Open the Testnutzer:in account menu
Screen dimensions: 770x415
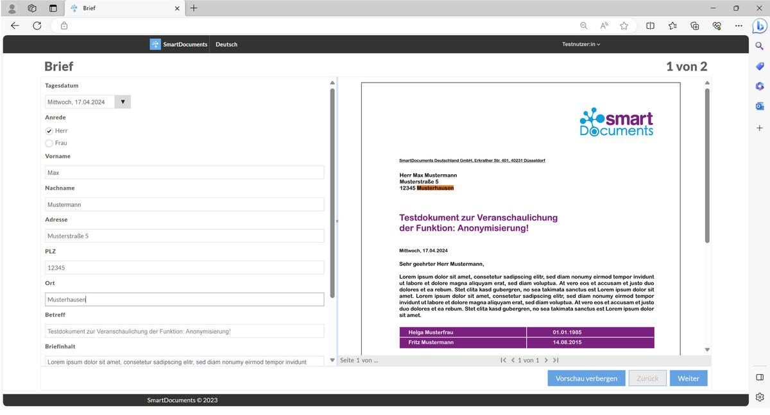[x=580, y=44]
